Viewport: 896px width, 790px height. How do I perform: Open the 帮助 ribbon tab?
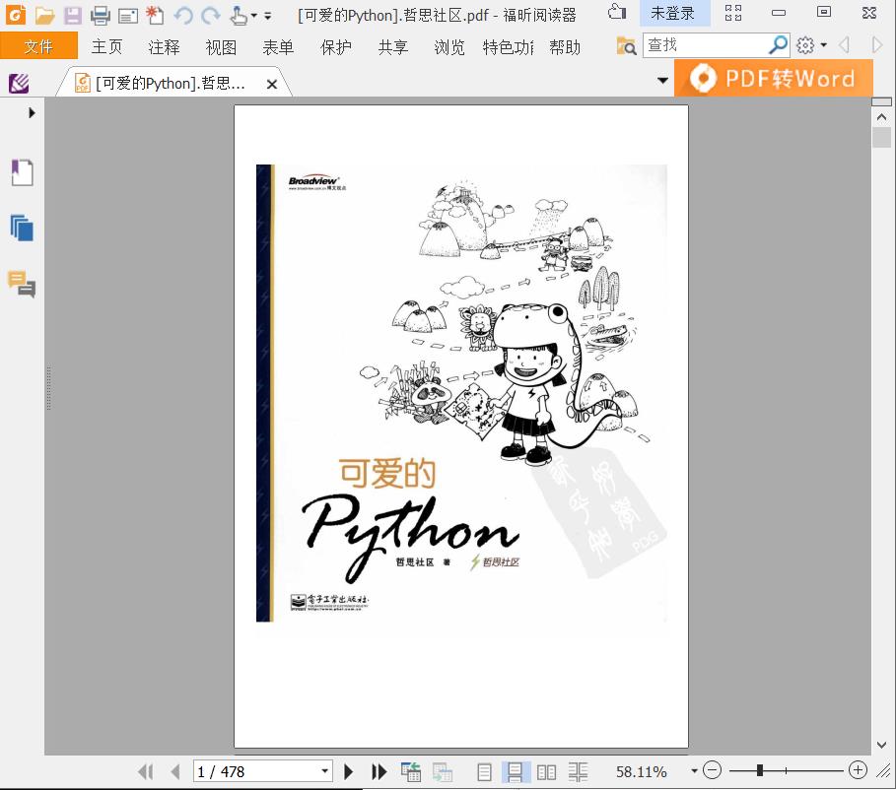point(565,47)
